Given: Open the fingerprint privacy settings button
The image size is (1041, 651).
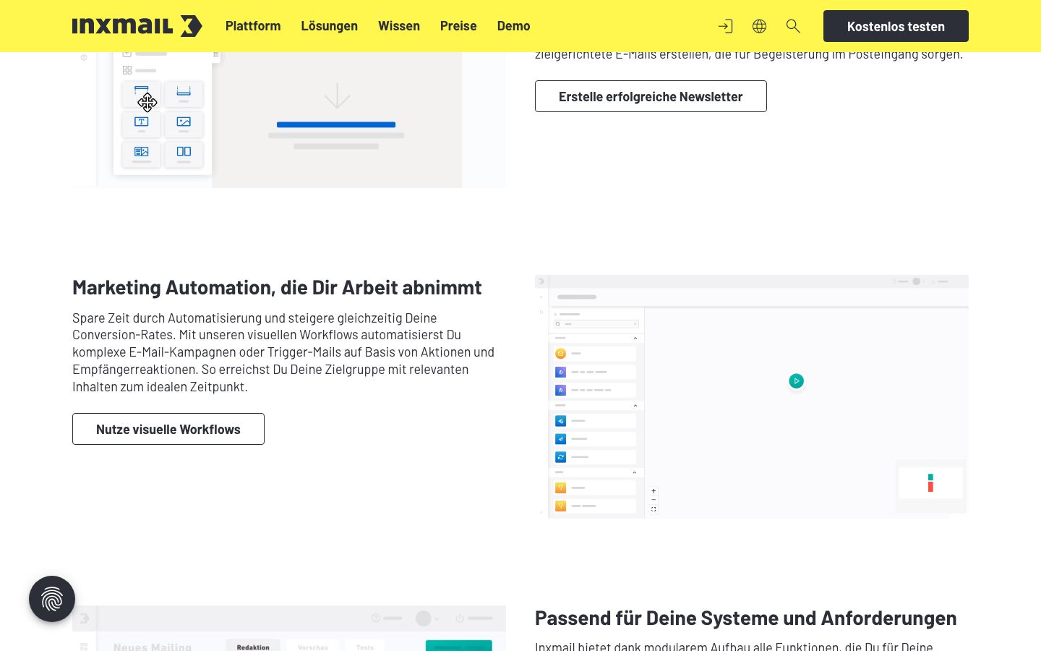Looking at the screenshot, I should 52,599.
